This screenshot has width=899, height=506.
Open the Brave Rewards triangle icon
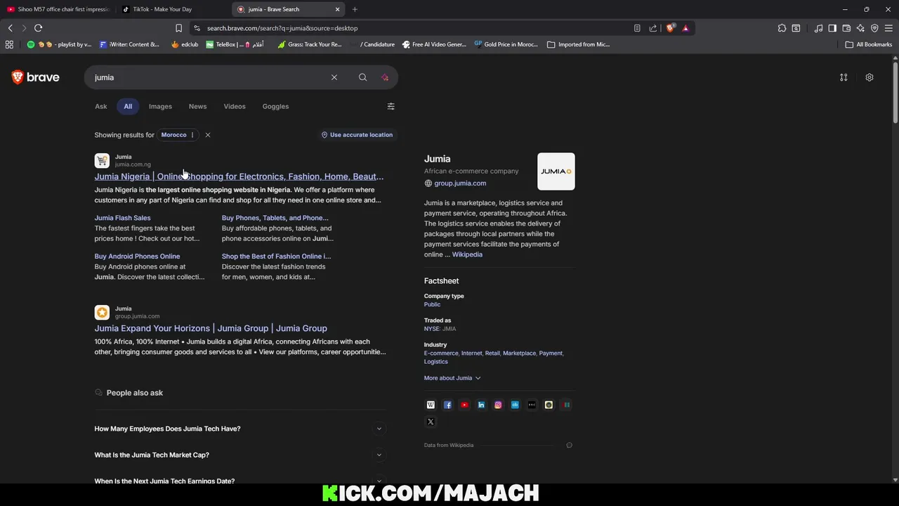click(x=685, y=28)
